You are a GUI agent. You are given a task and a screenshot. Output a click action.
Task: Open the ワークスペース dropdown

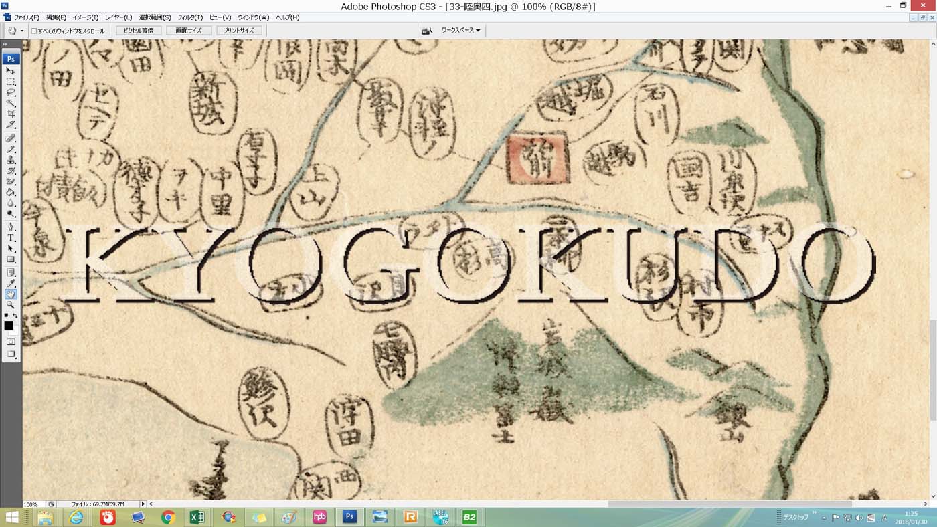460,31
